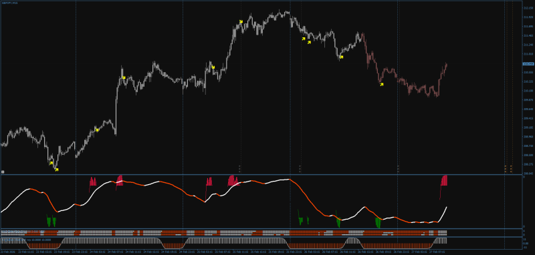Click the 23 Feb 15:15 time label
Screen dimensions: 535x255
click(x=44, y=252)
